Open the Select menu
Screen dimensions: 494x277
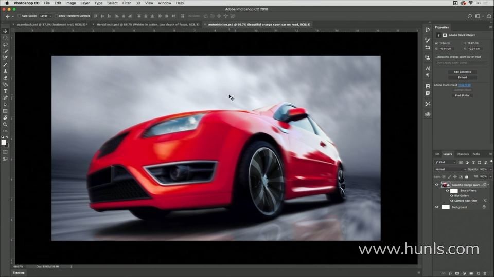click(112, 3)
